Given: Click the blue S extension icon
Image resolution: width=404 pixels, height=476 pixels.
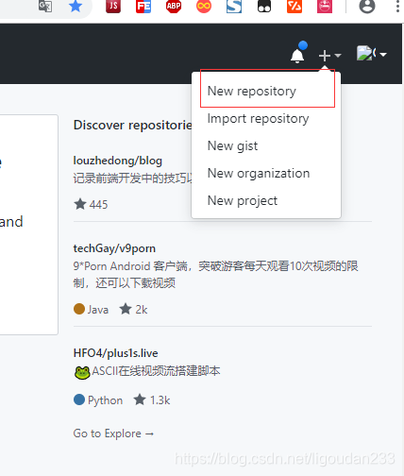Looking at the screenshot, I should [x=234, y=6].
